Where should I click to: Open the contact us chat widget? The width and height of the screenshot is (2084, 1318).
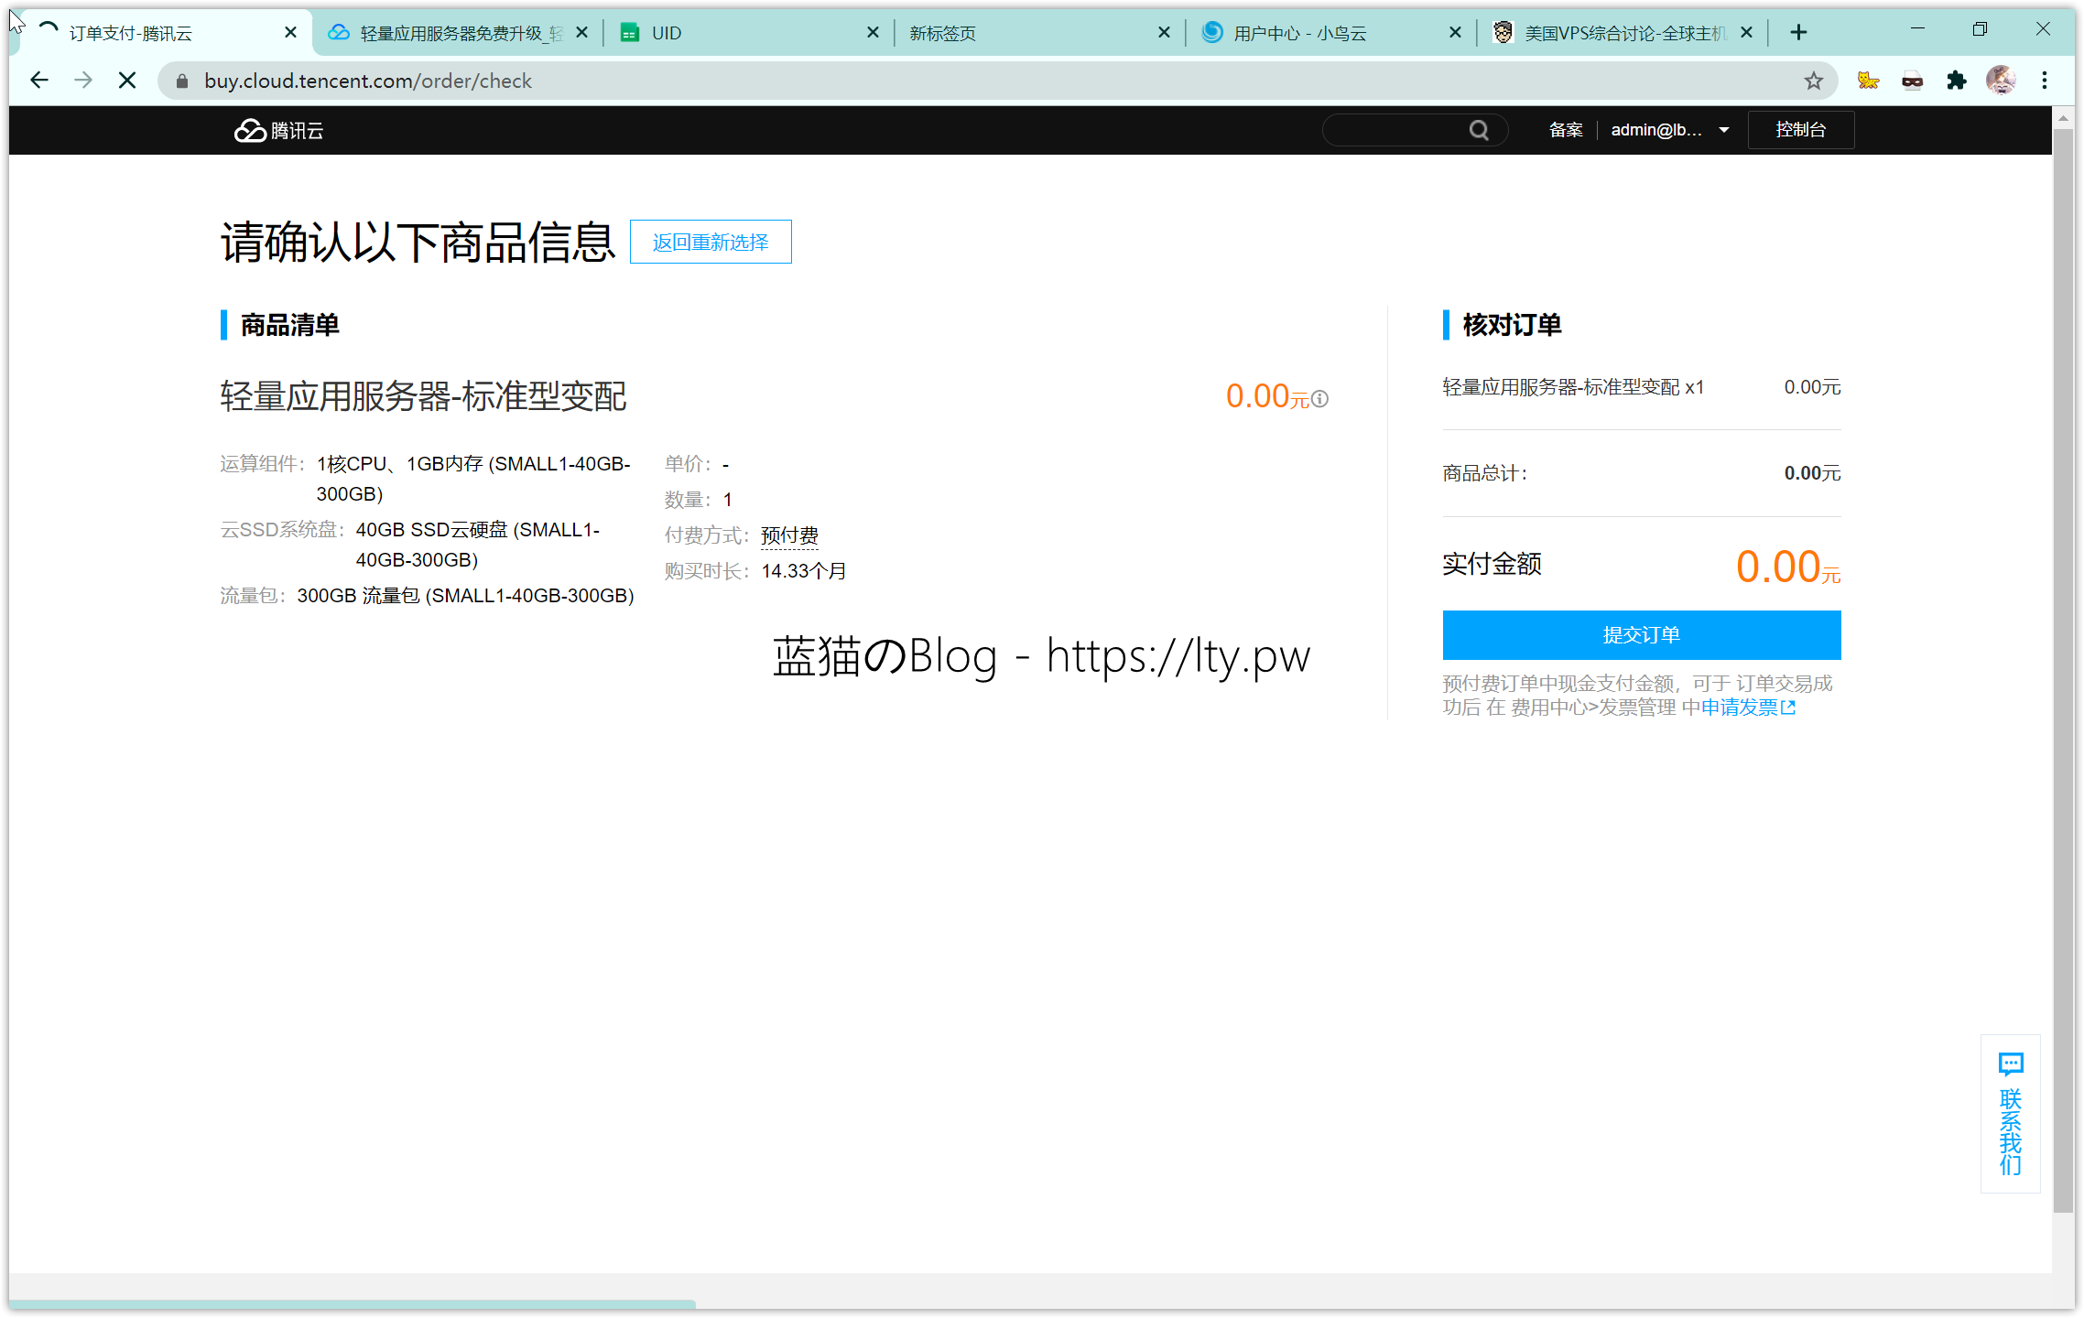(2011, 1113)
